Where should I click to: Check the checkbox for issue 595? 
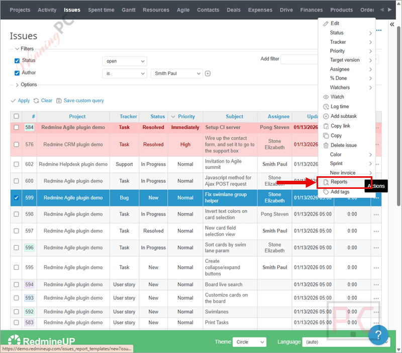tap(16, 267)
